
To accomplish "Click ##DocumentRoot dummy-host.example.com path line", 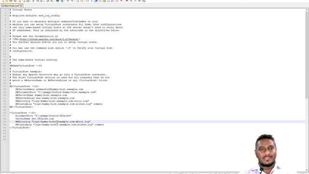I will (x=56, y=92).
